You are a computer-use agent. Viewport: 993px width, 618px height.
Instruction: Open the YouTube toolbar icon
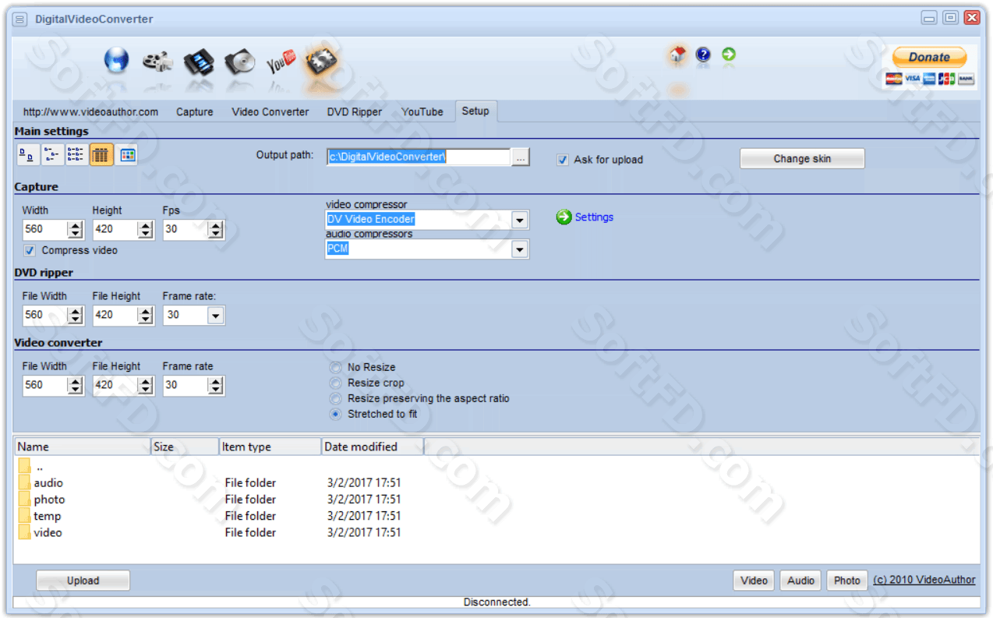(281, 61)
